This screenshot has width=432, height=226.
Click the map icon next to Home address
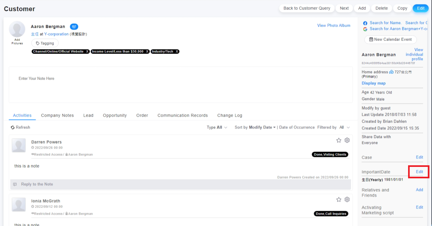click(391, 72)
